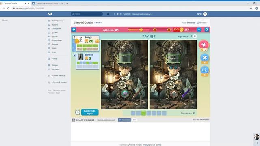This screenshot has height=146, width=260.
Task: Open the Группа приложения link
Action: [106, 120]
